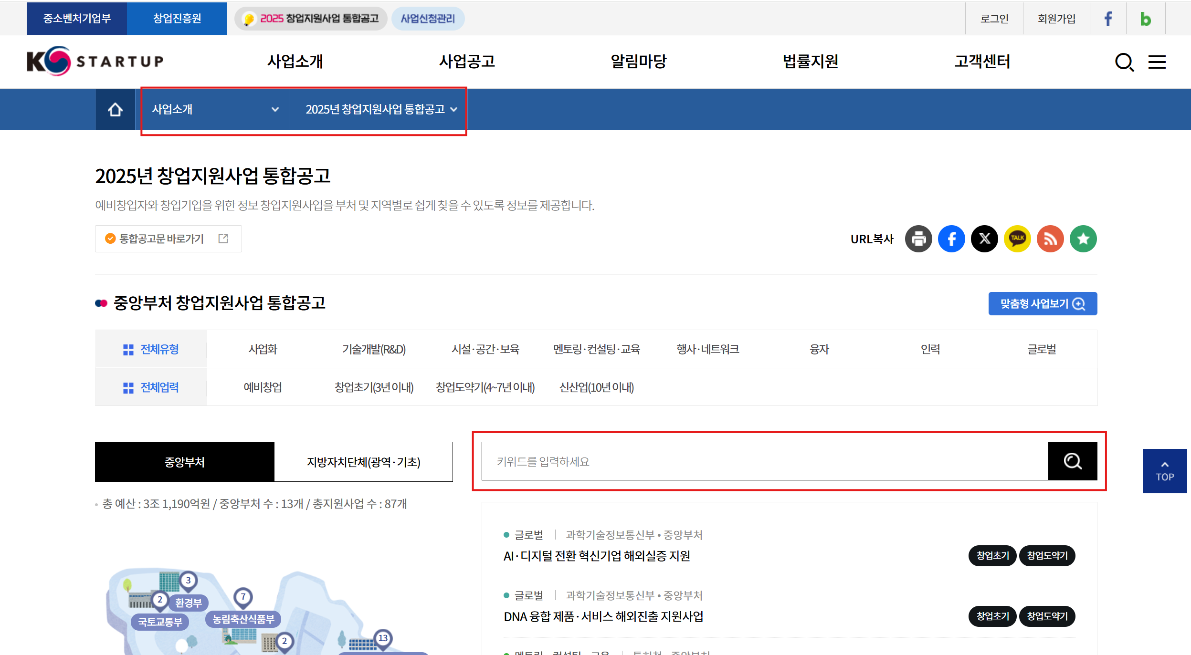The height and width of the screenshot is (655, 1191).
Task: Share via the KakaoTalk icon
Action: point(1017,239)
